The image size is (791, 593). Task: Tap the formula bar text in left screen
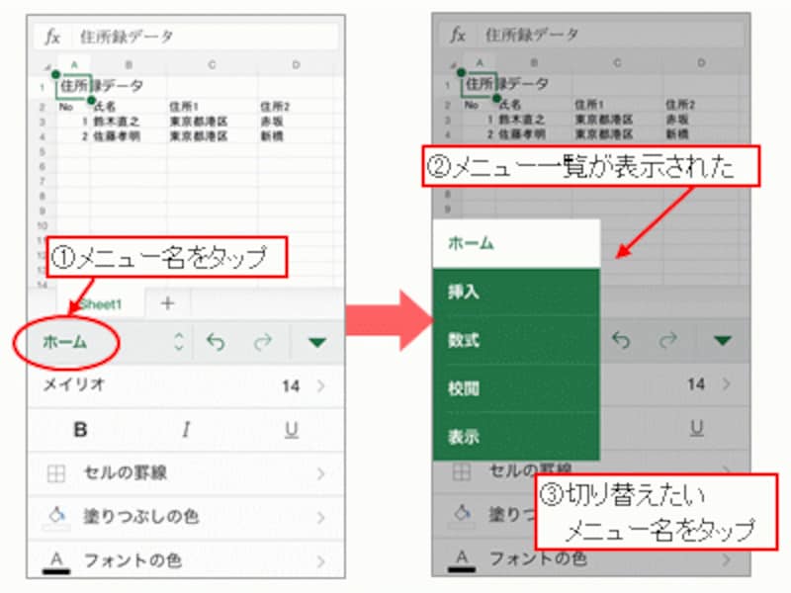coord(127,37)
